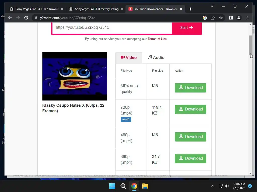257x192 pixels.
Task: Select the Video tab
Action: pos(129,58)
